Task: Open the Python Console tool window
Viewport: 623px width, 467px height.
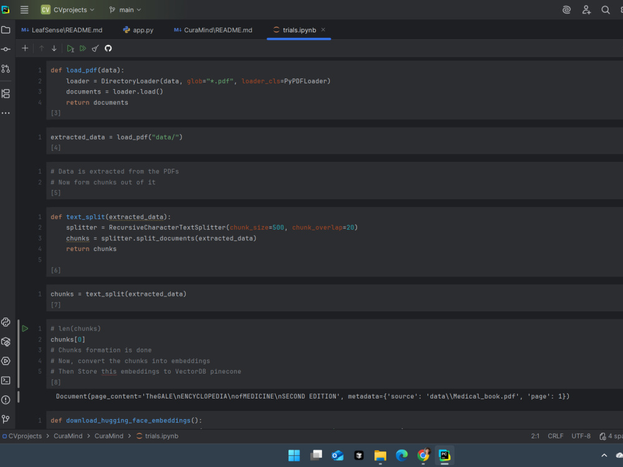Action: point(6,322)
